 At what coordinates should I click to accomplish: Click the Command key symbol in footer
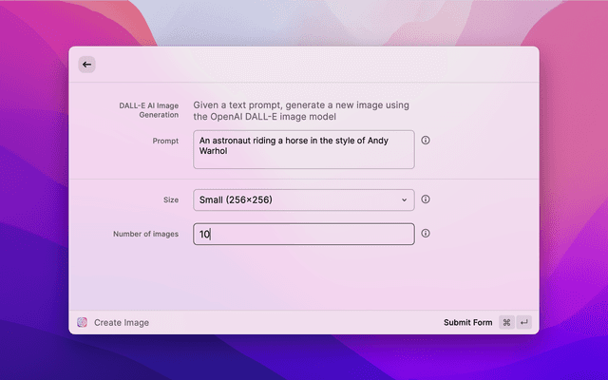[506, 322]
